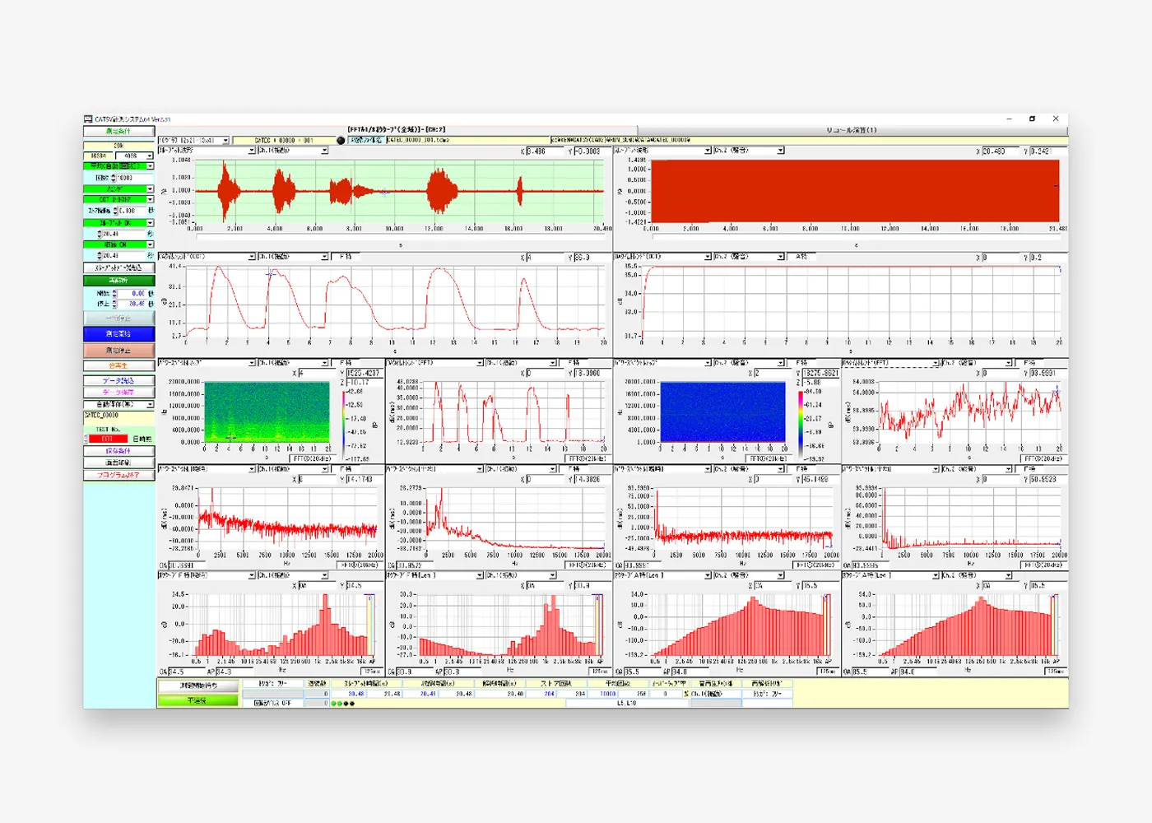This screenshot has height=823, width=1152.
Task: Open the 自動保存 auto-save dropdown
Action: click(x=118, y=404)
